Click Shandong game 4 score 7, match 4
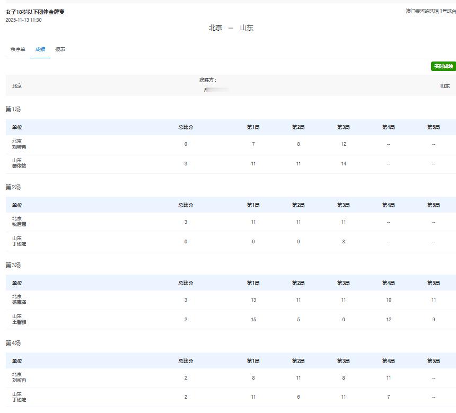 389,397
